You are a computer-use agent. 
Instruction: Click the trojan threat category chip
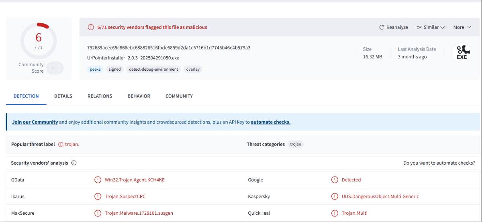point(295,144)
